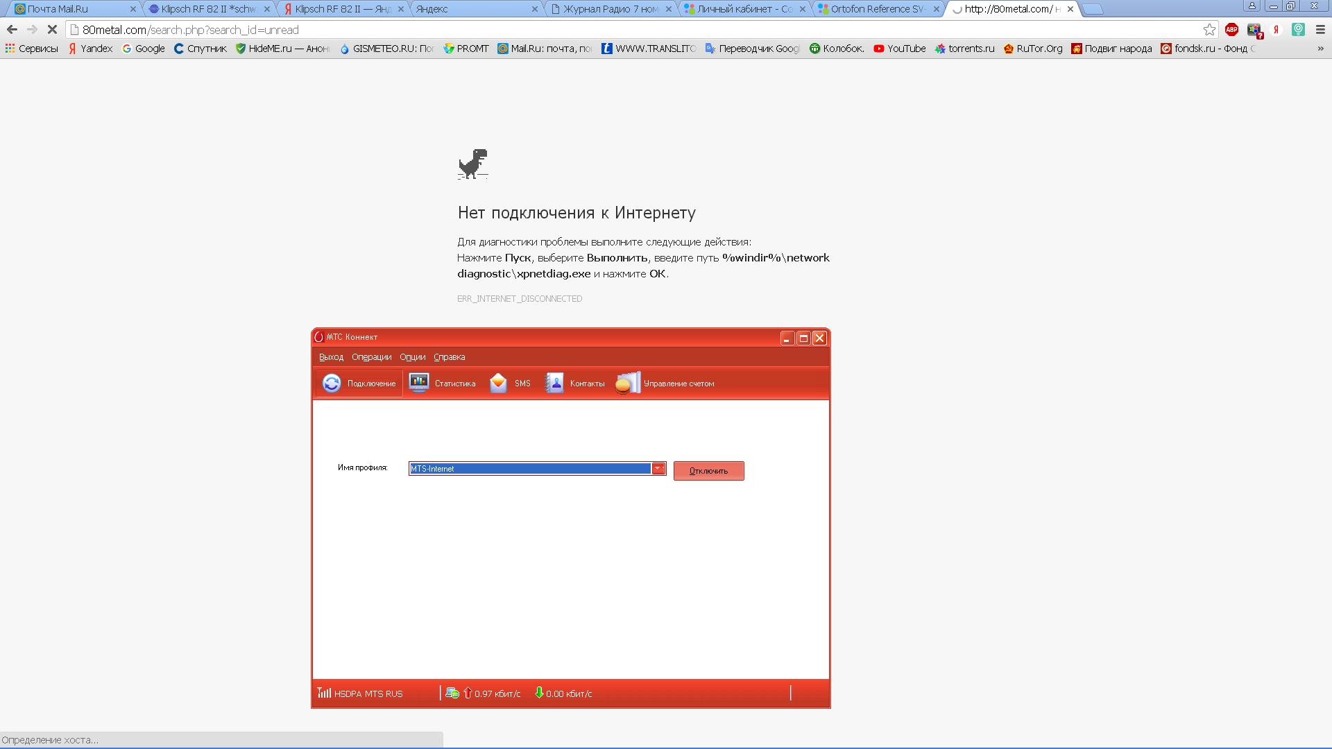Screen dimensions: 1332x749
Task: Click the green download speed arrow
Action: pos(539,693)
